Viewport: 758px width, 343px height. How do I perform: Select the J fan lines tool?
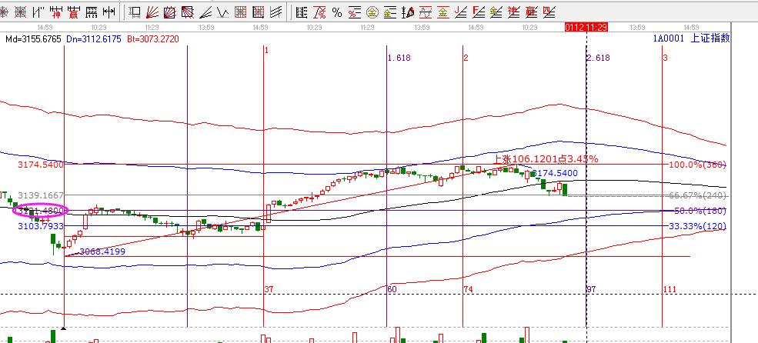(461, 12)
